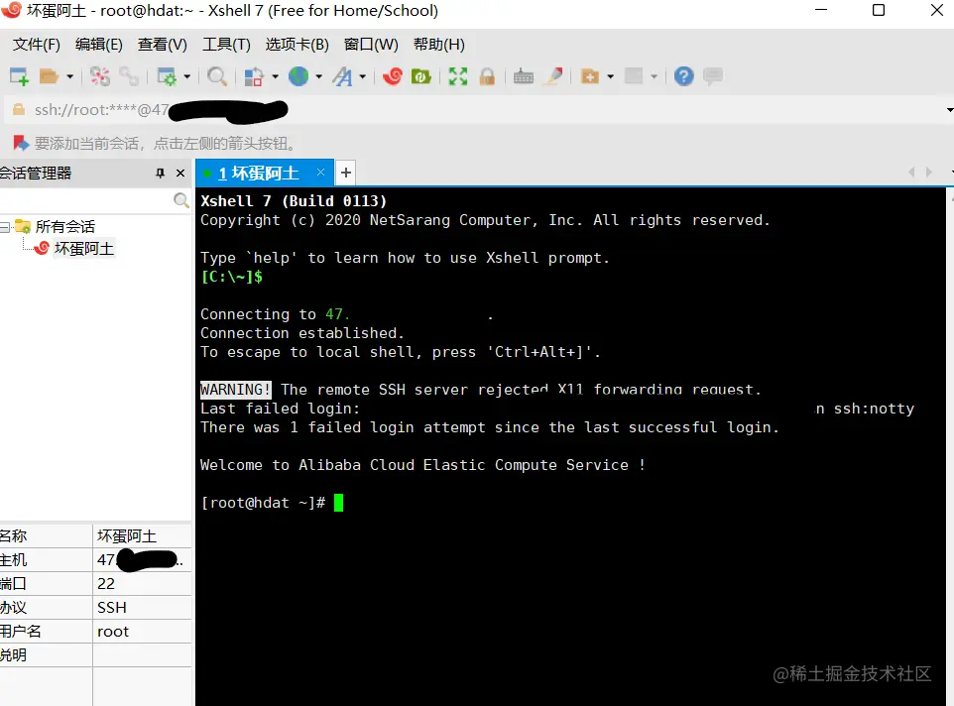Expand the Font dropdown arrow
This screenshot has height=706, width=954.
tap(363, 76)
